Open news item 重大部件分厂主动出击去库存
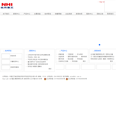The width and height of the screenshot is (116, 116). [x=37, y=62]
